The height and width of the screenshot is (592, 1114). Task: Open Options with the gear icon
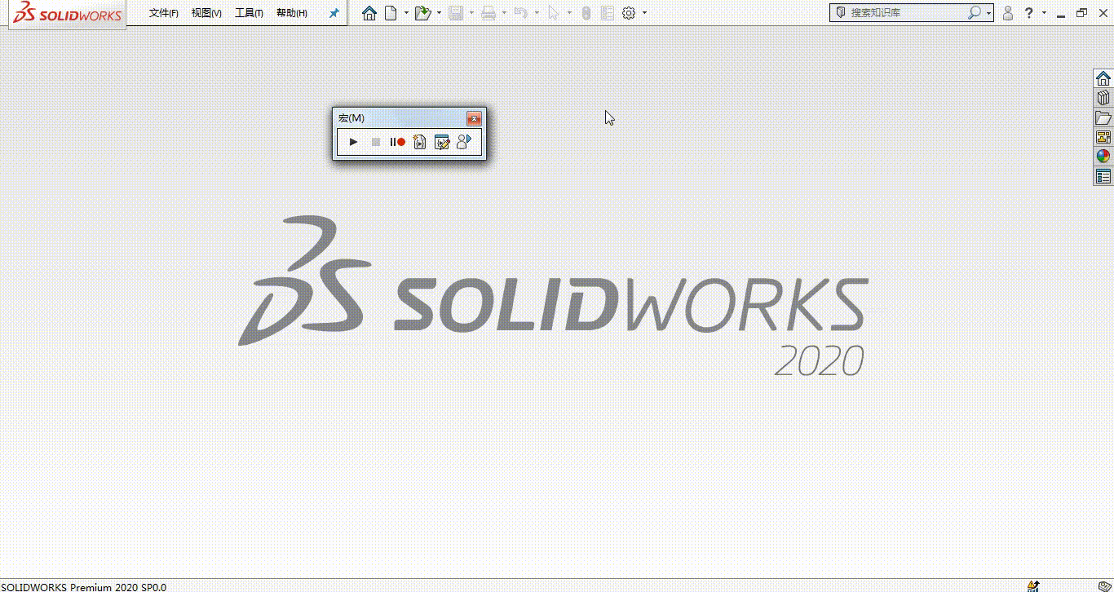tap(629, 13)
